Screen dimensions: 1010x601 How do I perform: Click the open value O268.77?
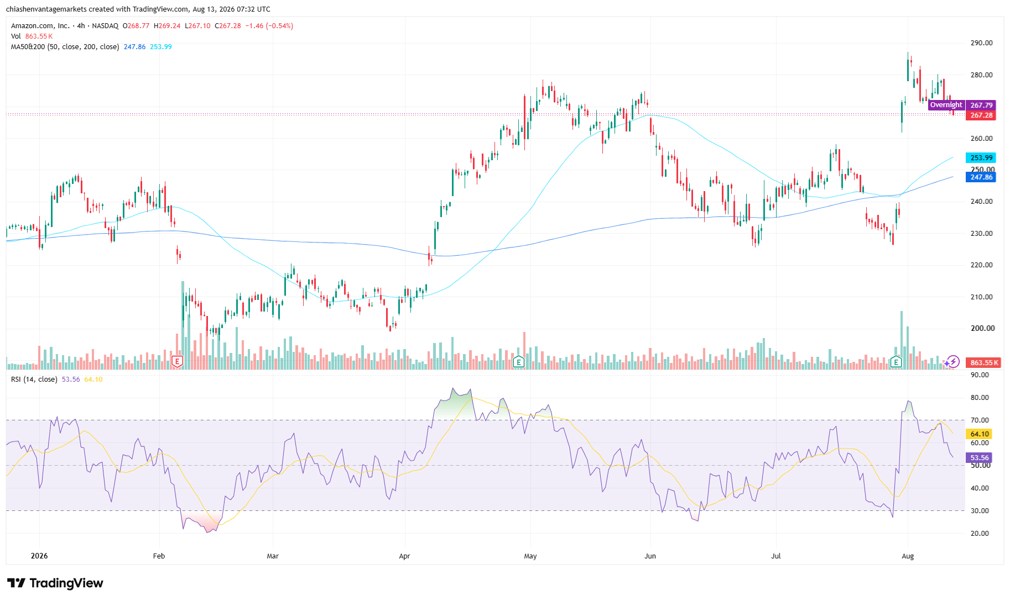point(136,26)
